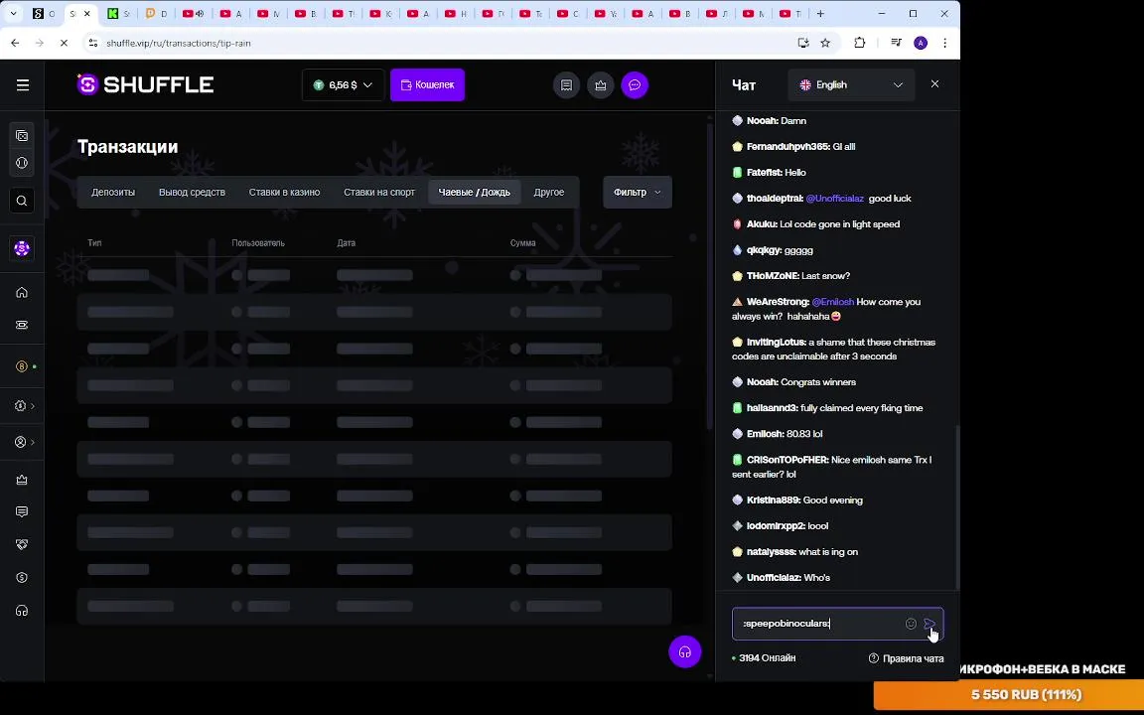Expand the profile circle sidebar submenu
Image resolution: width=1144 pixels, height=715 pixels.
[x=24, y=442]
